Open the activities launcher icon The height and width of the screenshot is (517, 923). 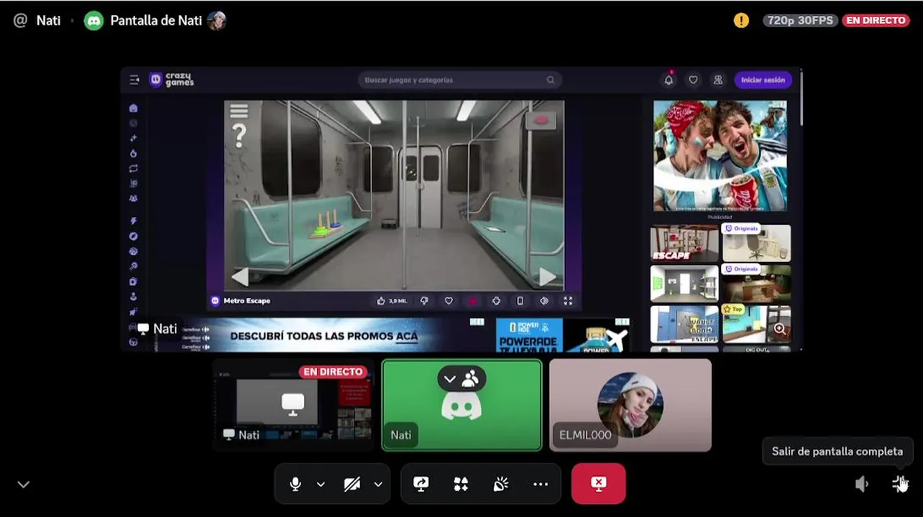(461, 484)
